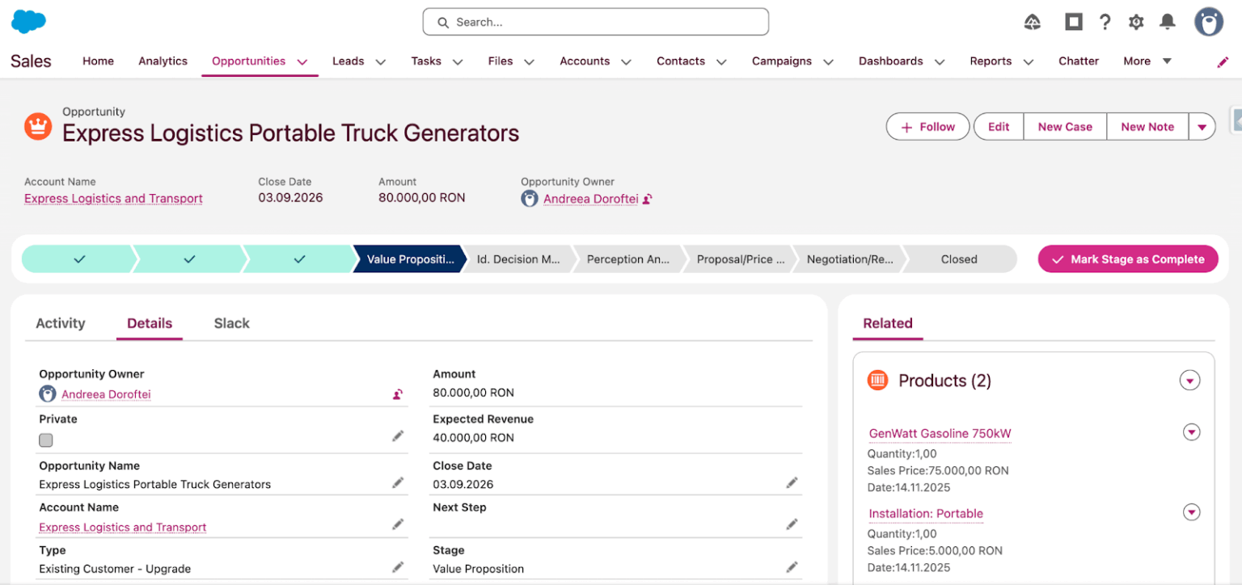Open the More navigation dropdown
The height and width of the screenshot is (585, 1242).
pyautogui.click(x=1147, y=61)
